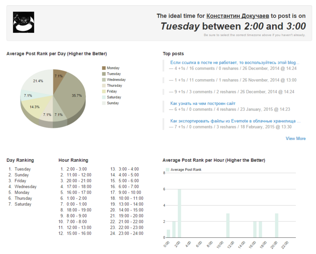
Task: Click Thursday legend color swatch
Action: pos(104,86)
